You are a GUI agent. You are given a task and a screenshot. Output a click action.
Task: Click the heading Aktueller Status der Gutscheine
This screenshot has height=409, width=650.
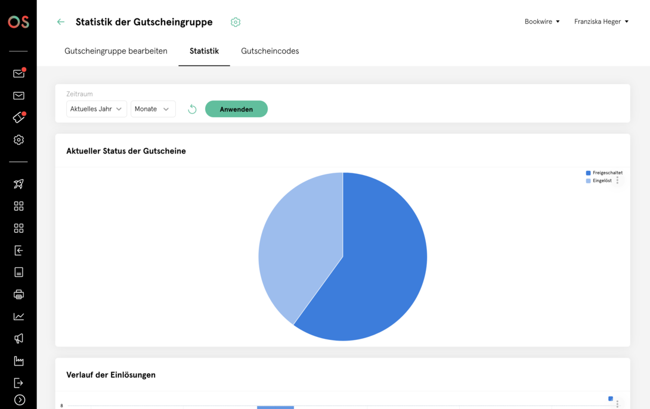(x=126, y=151)
